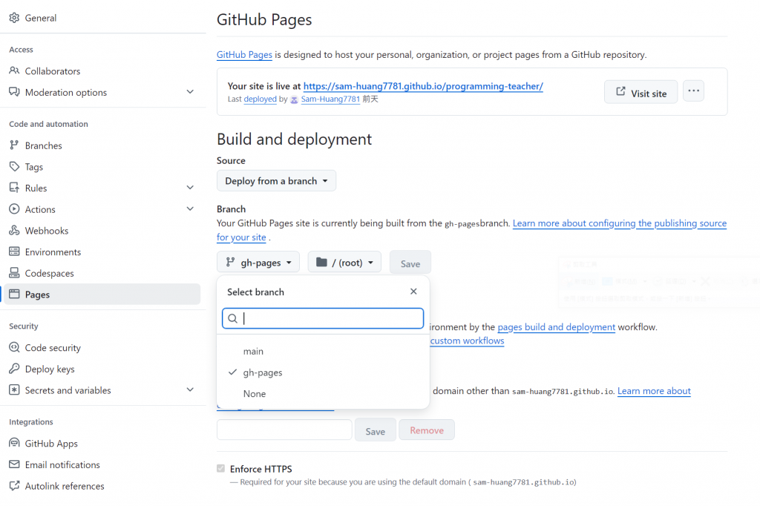Open General settings via the gear icon
The height and width of the screenshot is (506, 760).
click(x=14, y=18)
